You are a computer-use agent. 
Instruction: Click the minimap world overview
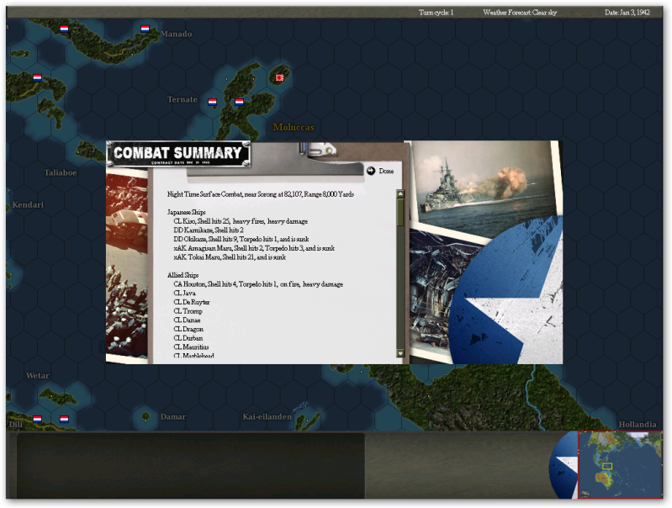(620, 465)
